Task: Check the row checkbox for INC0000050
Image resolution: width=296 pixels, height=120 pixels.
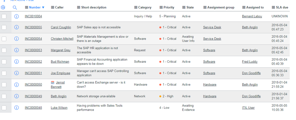Action: [4, 85]
